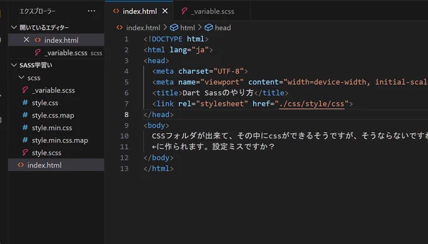Click the text ←に作られます on line 11
Screen dimensions: 428x244
[x=178, y=147]
